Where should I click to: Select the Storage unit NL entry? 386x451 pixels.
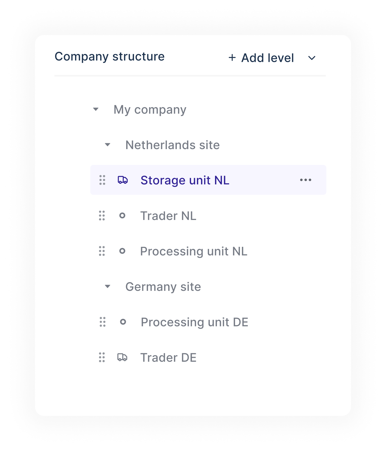[185, 180]
